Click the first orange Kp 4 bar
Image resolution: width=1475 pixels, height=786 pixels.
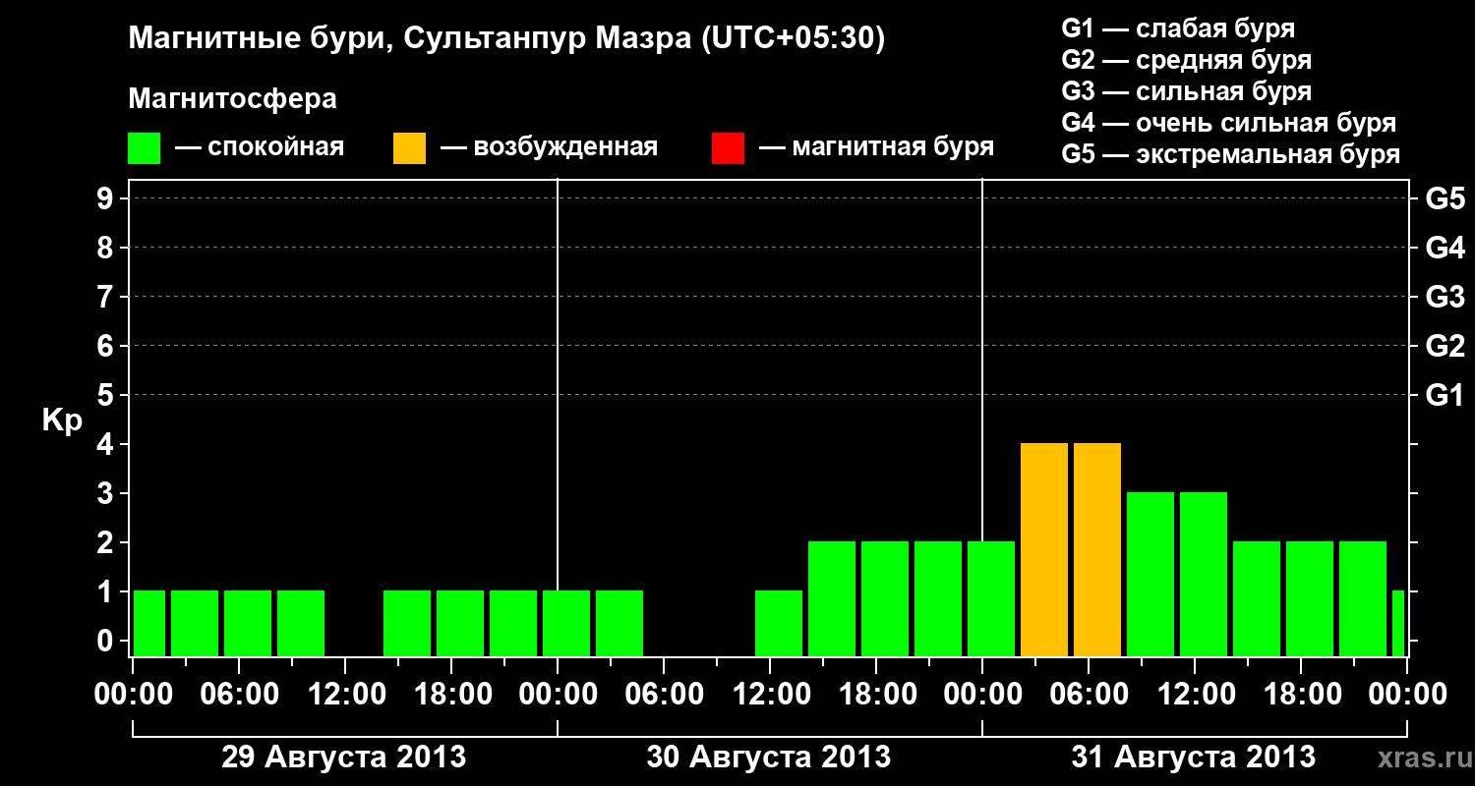point(1044,550)
